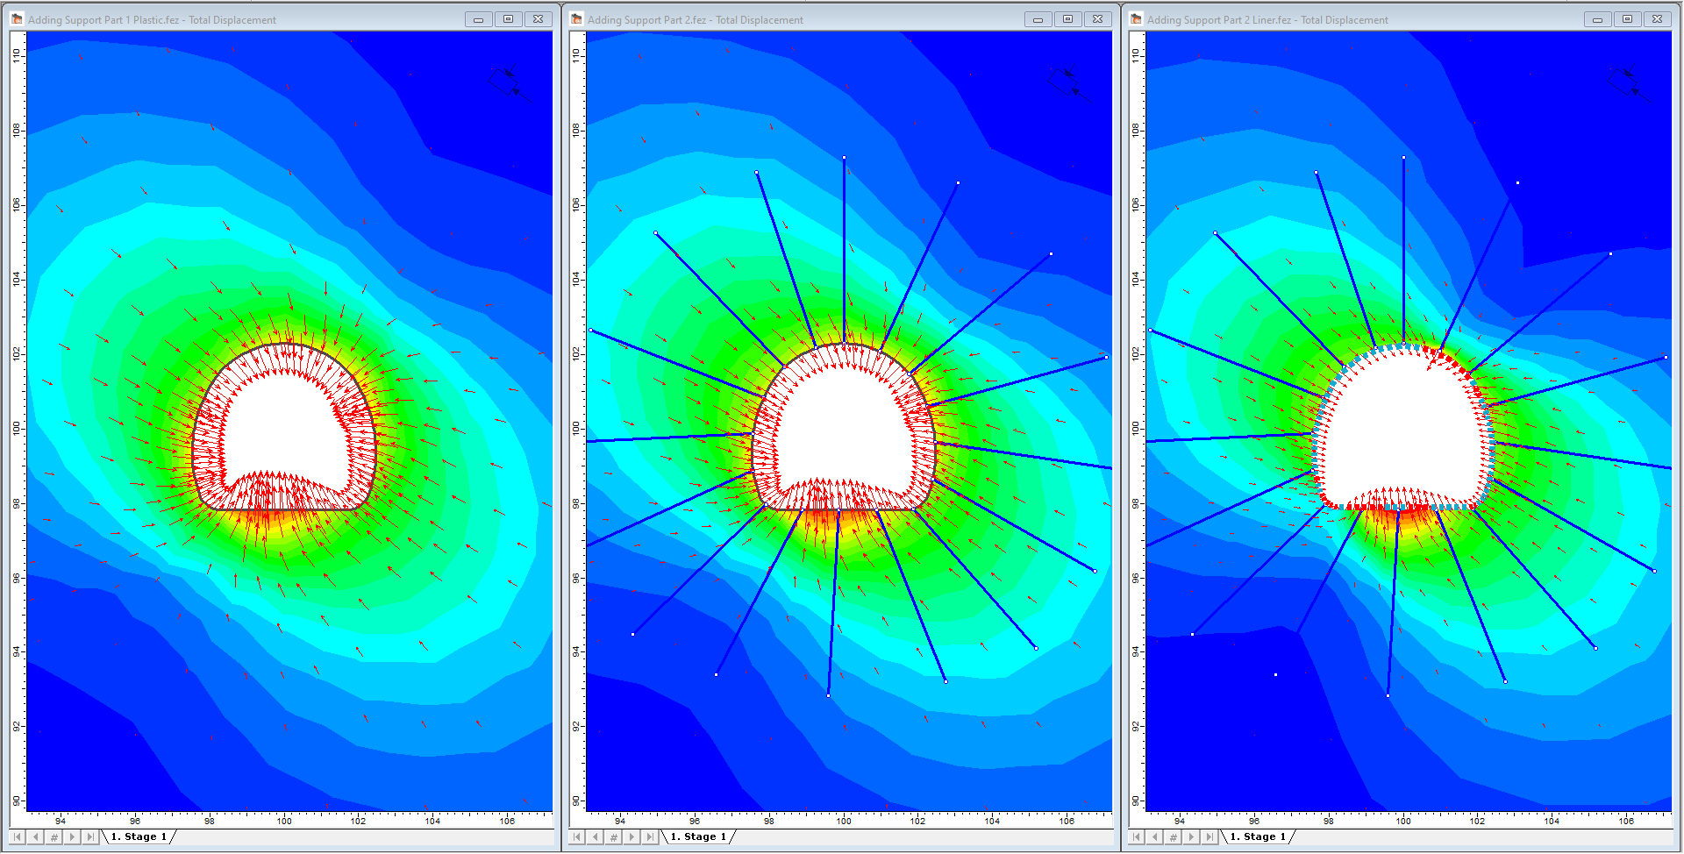
Task: Go to previous stage in Part 1 Plastic window
Action: click(35, 837)
